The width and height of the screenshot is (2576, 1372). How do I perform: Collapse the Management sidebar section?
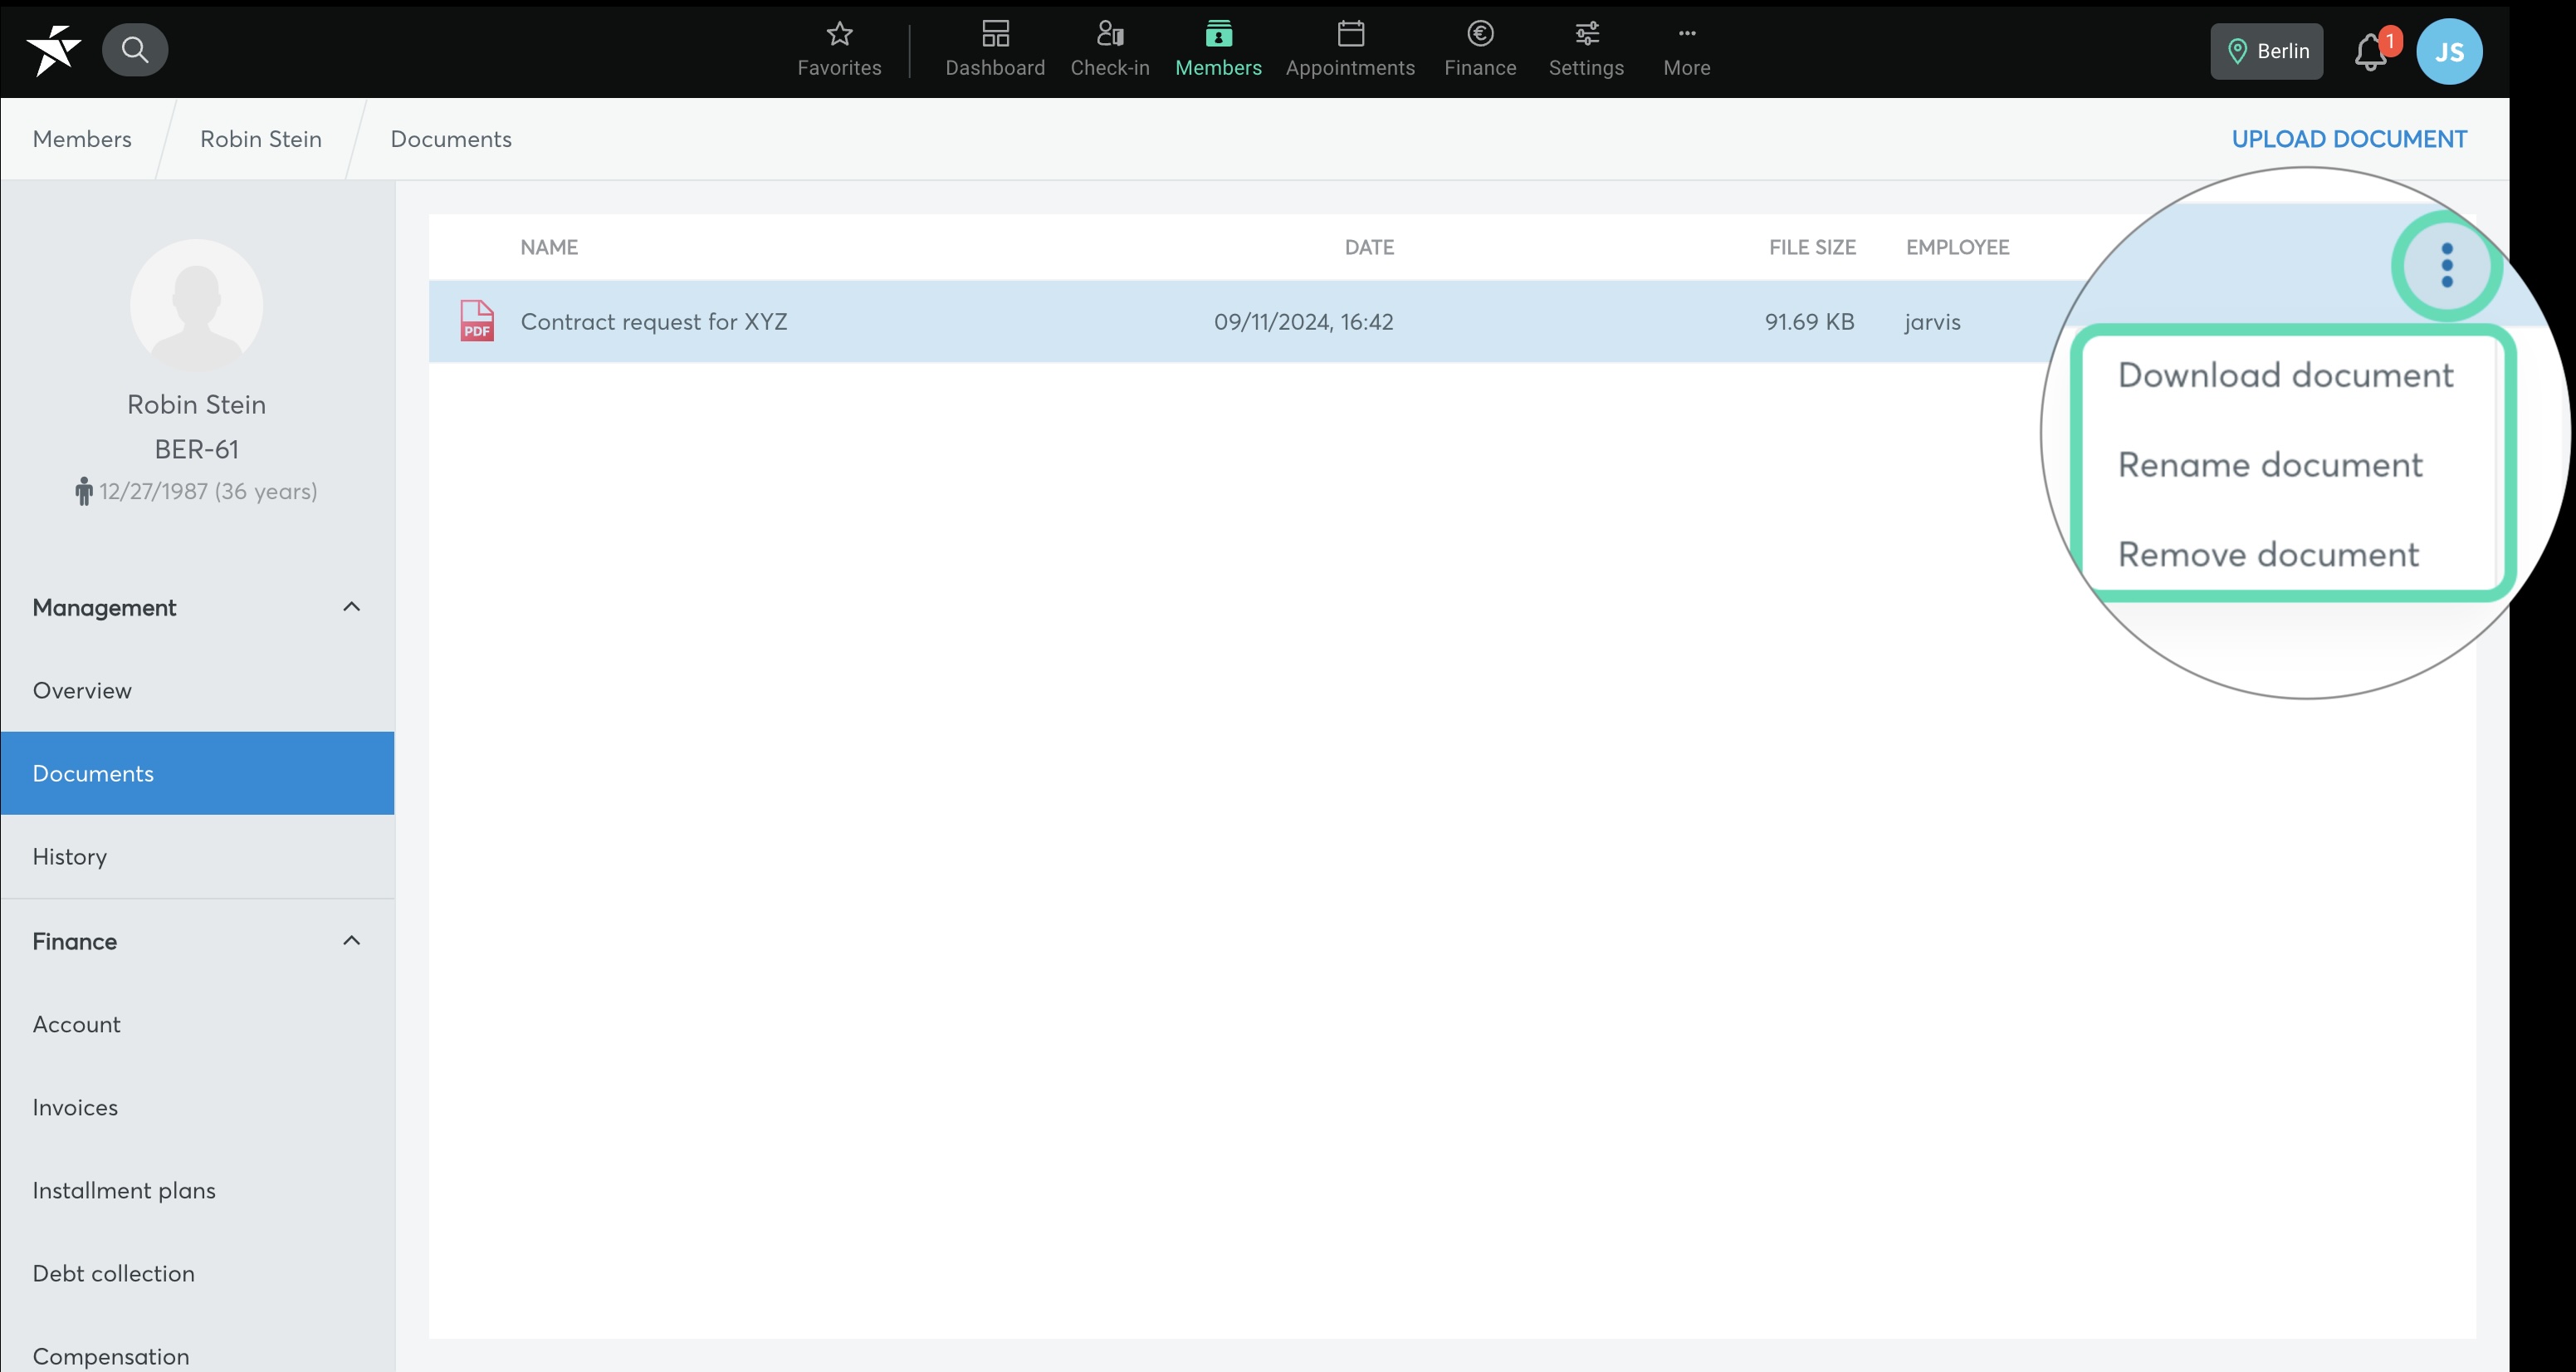pos(197,607)
